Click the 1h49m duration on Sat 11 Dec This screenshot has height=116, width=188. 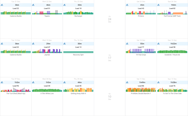point(142,83)
